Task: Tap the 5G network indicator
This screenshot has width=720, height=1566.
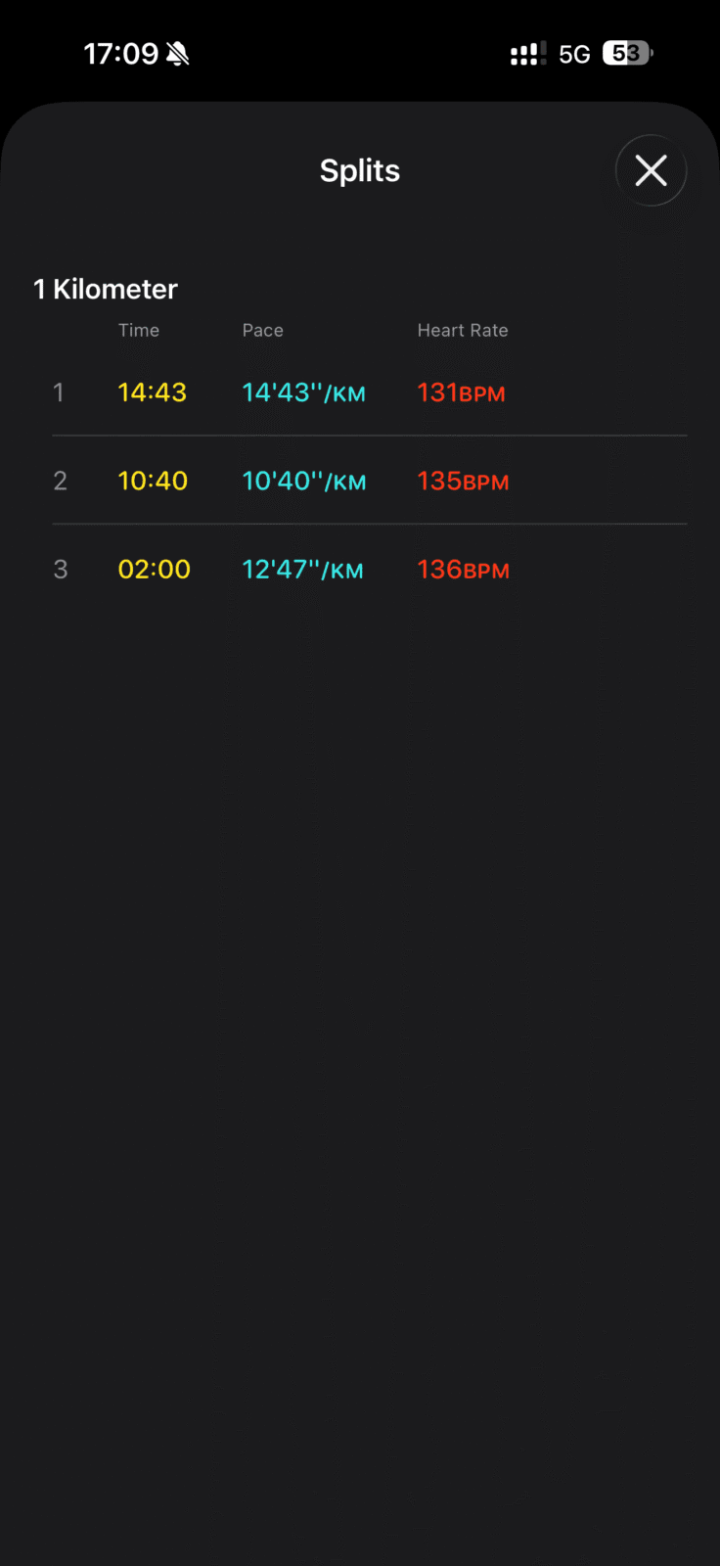Action: pyautogui.click(x=574, y=54)
